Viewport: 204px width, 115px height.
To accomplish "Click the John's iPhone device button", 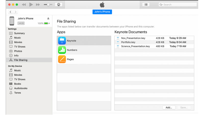I will [x=102, y=12].
